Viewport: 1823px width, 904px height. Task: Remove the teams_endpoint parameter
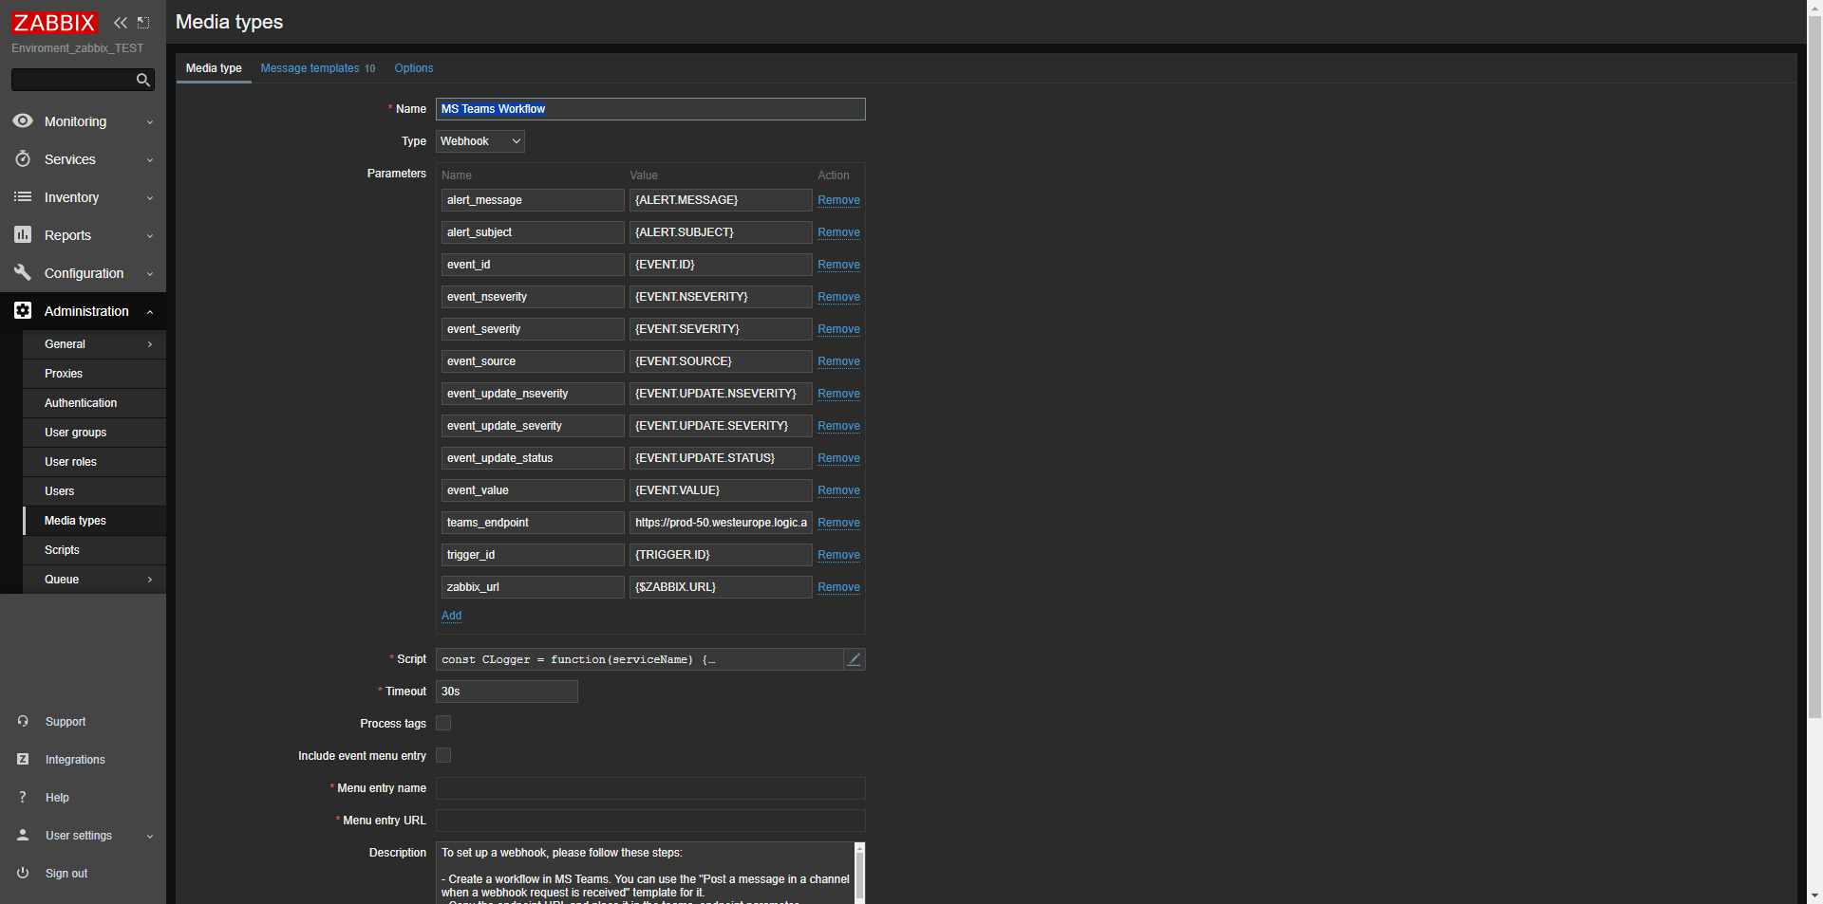coord(838,523)
